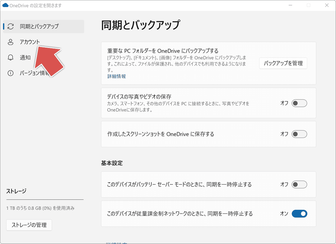Image resolution: width=336 pixels, height=244 pixels.
Task: Disable pause sync on metered network toggle
Action: click(x=299, y=214)
